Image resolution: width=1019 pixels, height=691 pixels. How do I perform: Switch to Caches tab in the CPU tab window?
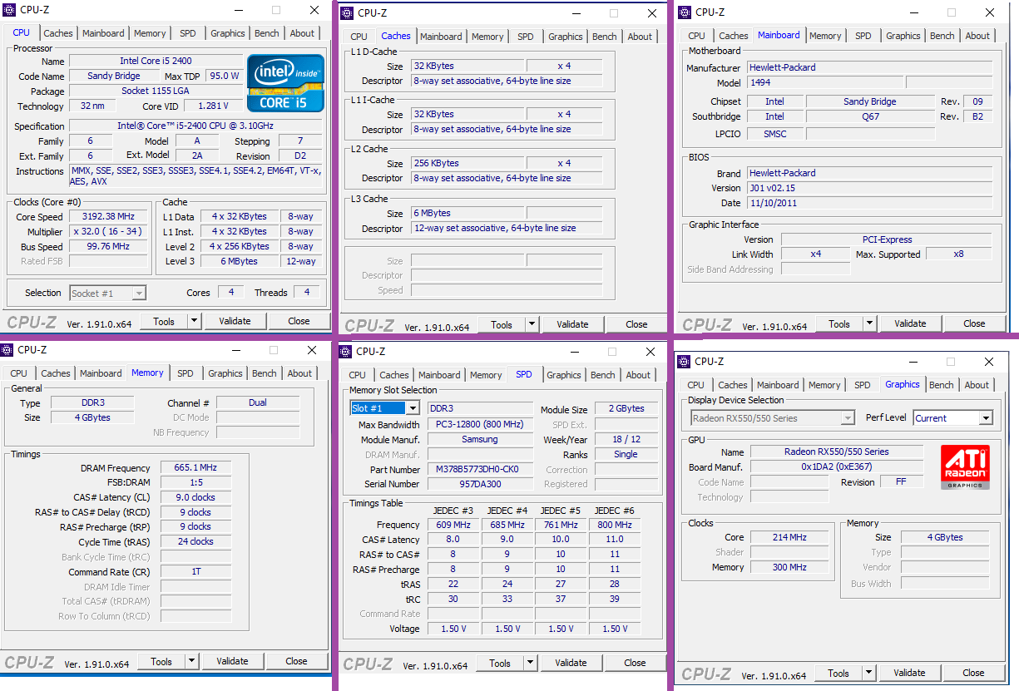coord(58,33)
